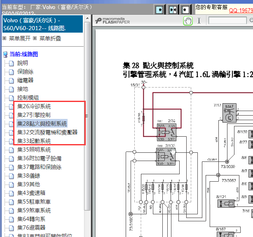
Task: Click the page icon next to 集39其他
Action: tap(11, 185)
